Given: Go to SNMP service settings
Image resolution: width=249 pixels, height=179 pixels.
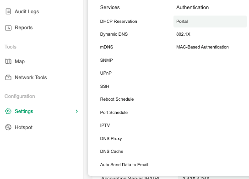Looking at the screenshot, I should (x=106, y=60).
